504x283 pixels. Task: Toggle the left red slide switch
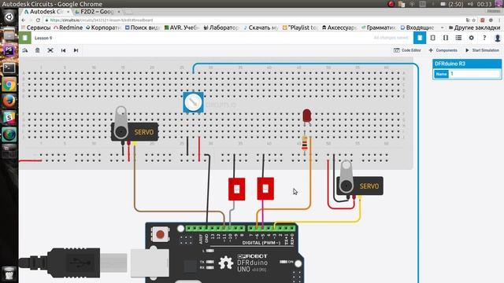pyautogui.click(x=236, y=189)
